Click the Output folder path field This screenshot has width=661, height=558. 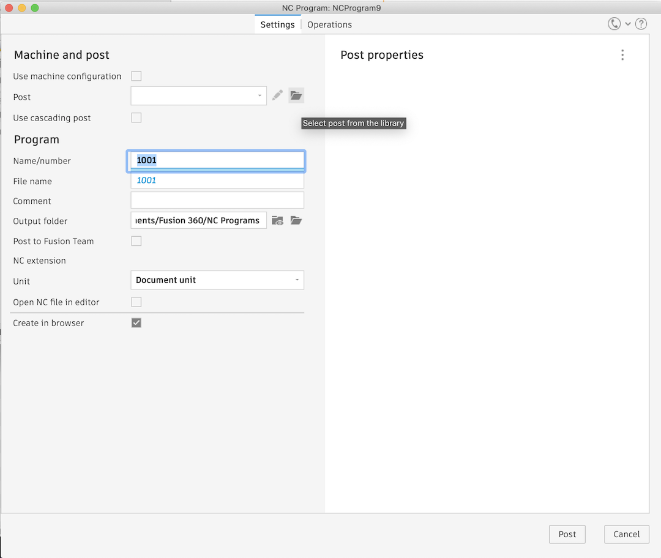tap(198, 220)
